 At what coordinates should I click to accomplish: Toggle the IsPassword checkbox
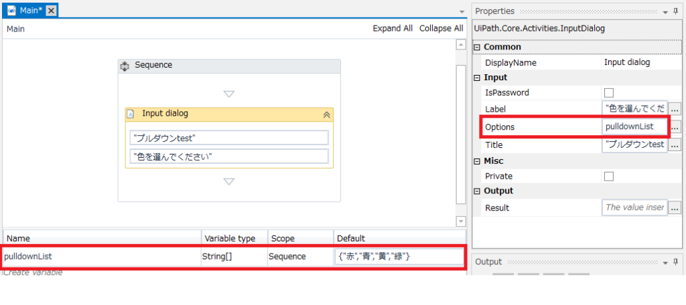coord(608,92)
